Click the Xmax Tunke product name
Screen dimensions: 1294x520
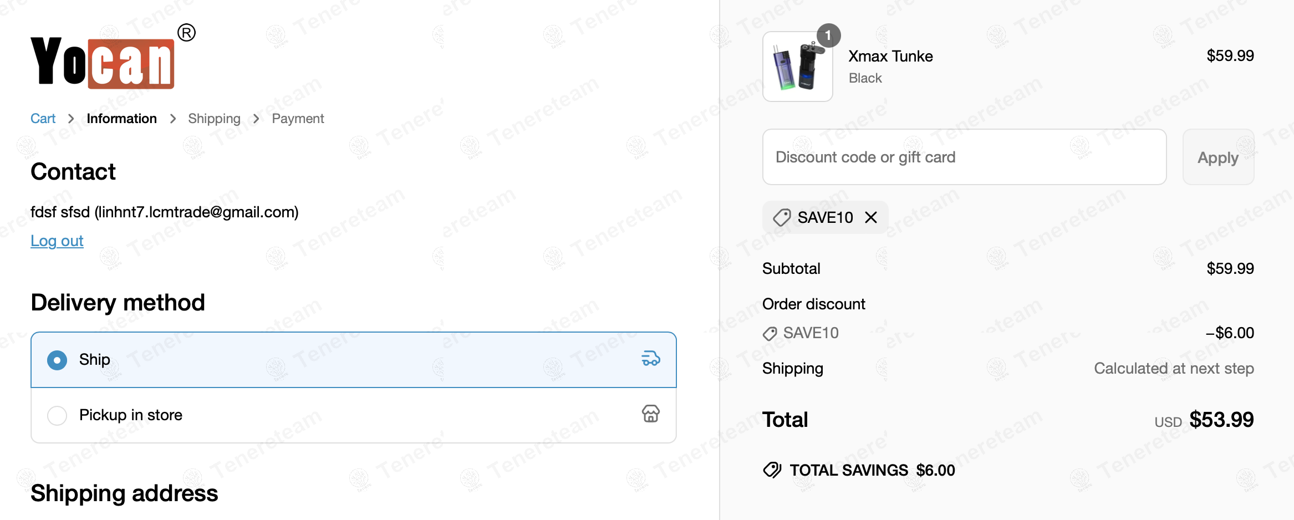(890, 56)
